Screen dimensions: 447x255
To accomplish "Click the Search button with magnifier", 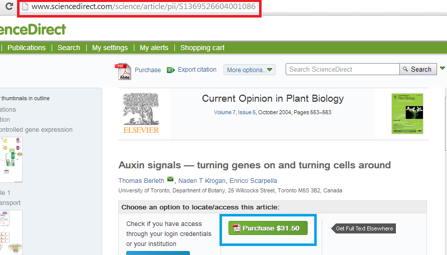I will pyautogui.click(x=418, y=69).
